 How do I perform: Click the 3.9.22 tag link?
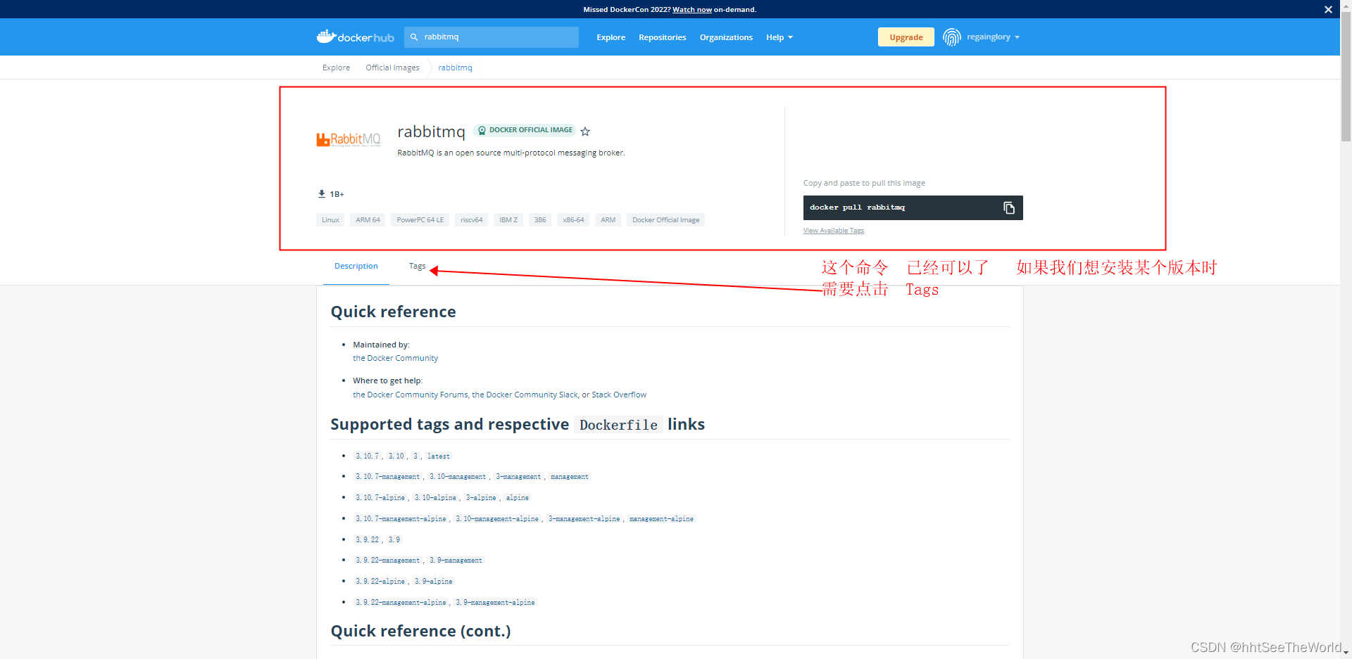pyautogui.click(x=367, y=540)
